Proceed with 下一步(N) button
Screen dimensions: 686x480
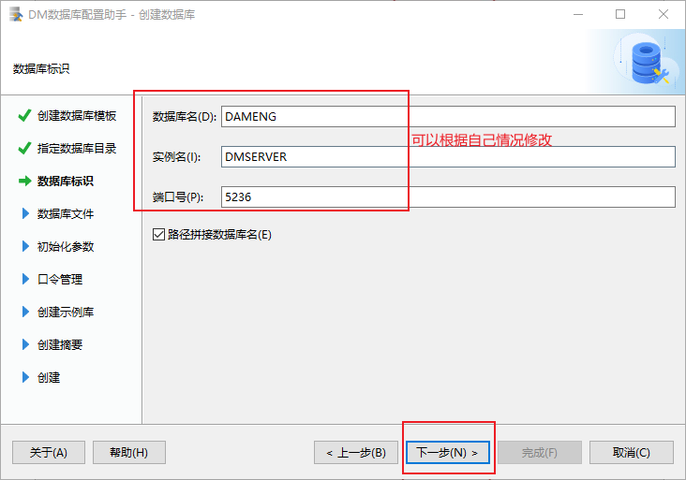[448, 453]
